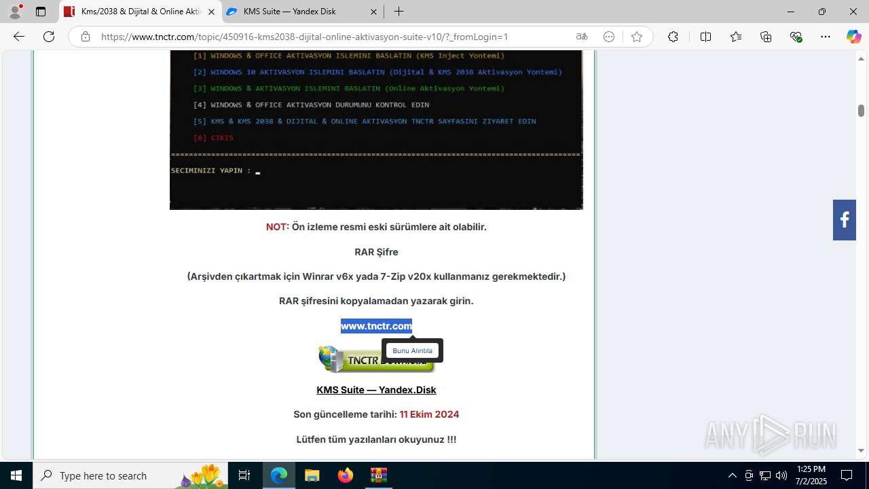This screenshot has height=489, width=869.
Task: Click the console preview screenshot image
Action: tap(376, 130)
